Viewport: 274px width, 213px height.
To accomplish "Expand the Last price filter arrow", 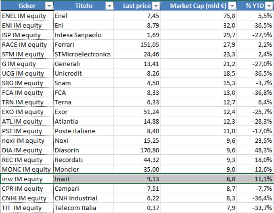I will coord(156,6).
